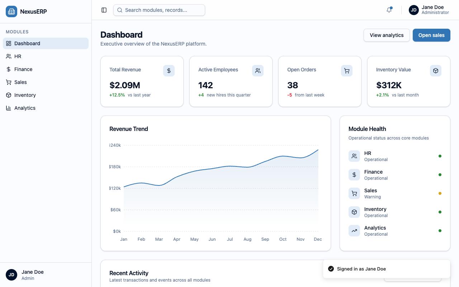This screenshot has height=287, width=459.
Task: Click the Dec label on the chart axis
Action: [318, 239]
